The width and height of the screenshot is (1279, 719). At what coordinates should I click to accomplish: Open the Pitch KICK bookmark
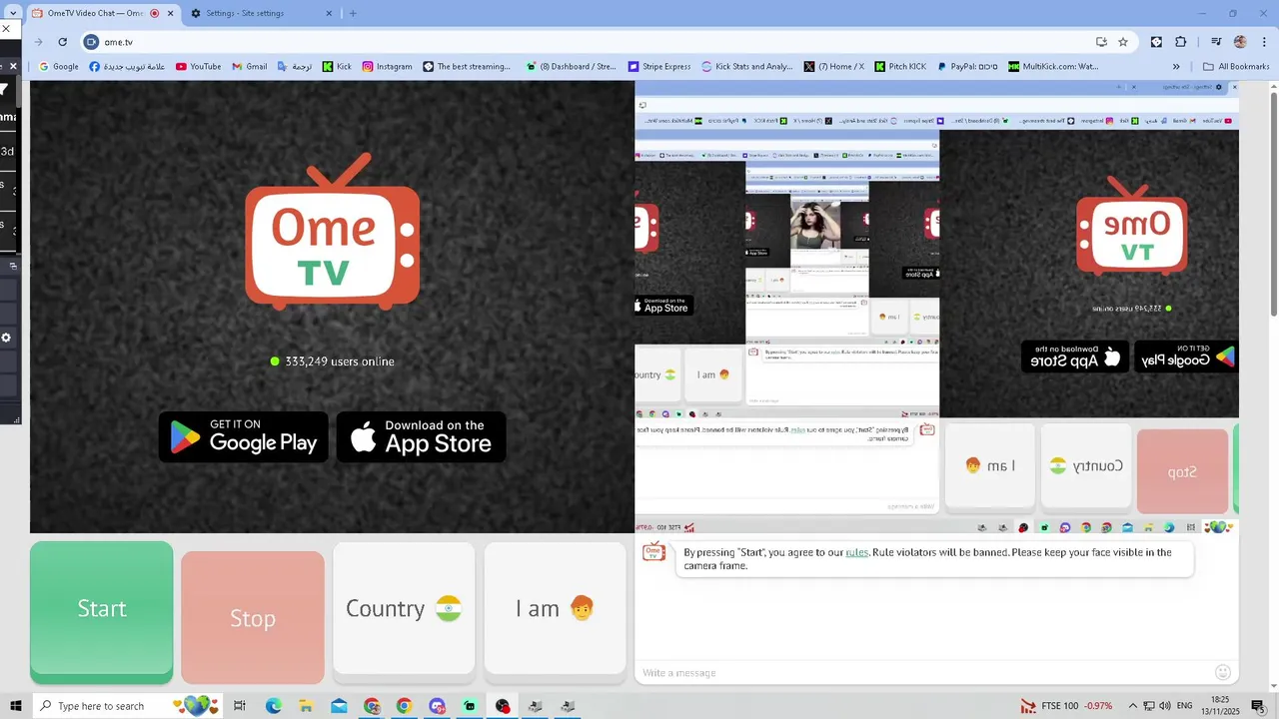click(x=900, y=67)
